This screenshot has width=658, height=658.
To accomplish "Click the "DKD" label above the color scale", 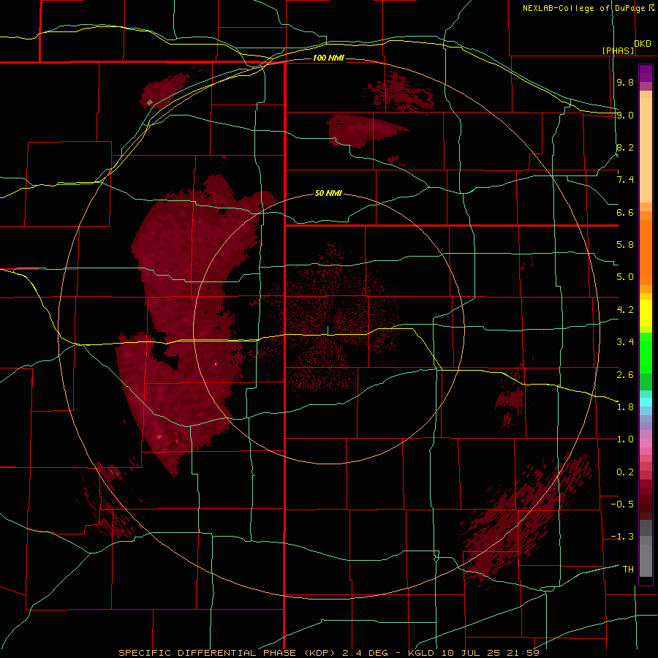I will tap(643, 44).
